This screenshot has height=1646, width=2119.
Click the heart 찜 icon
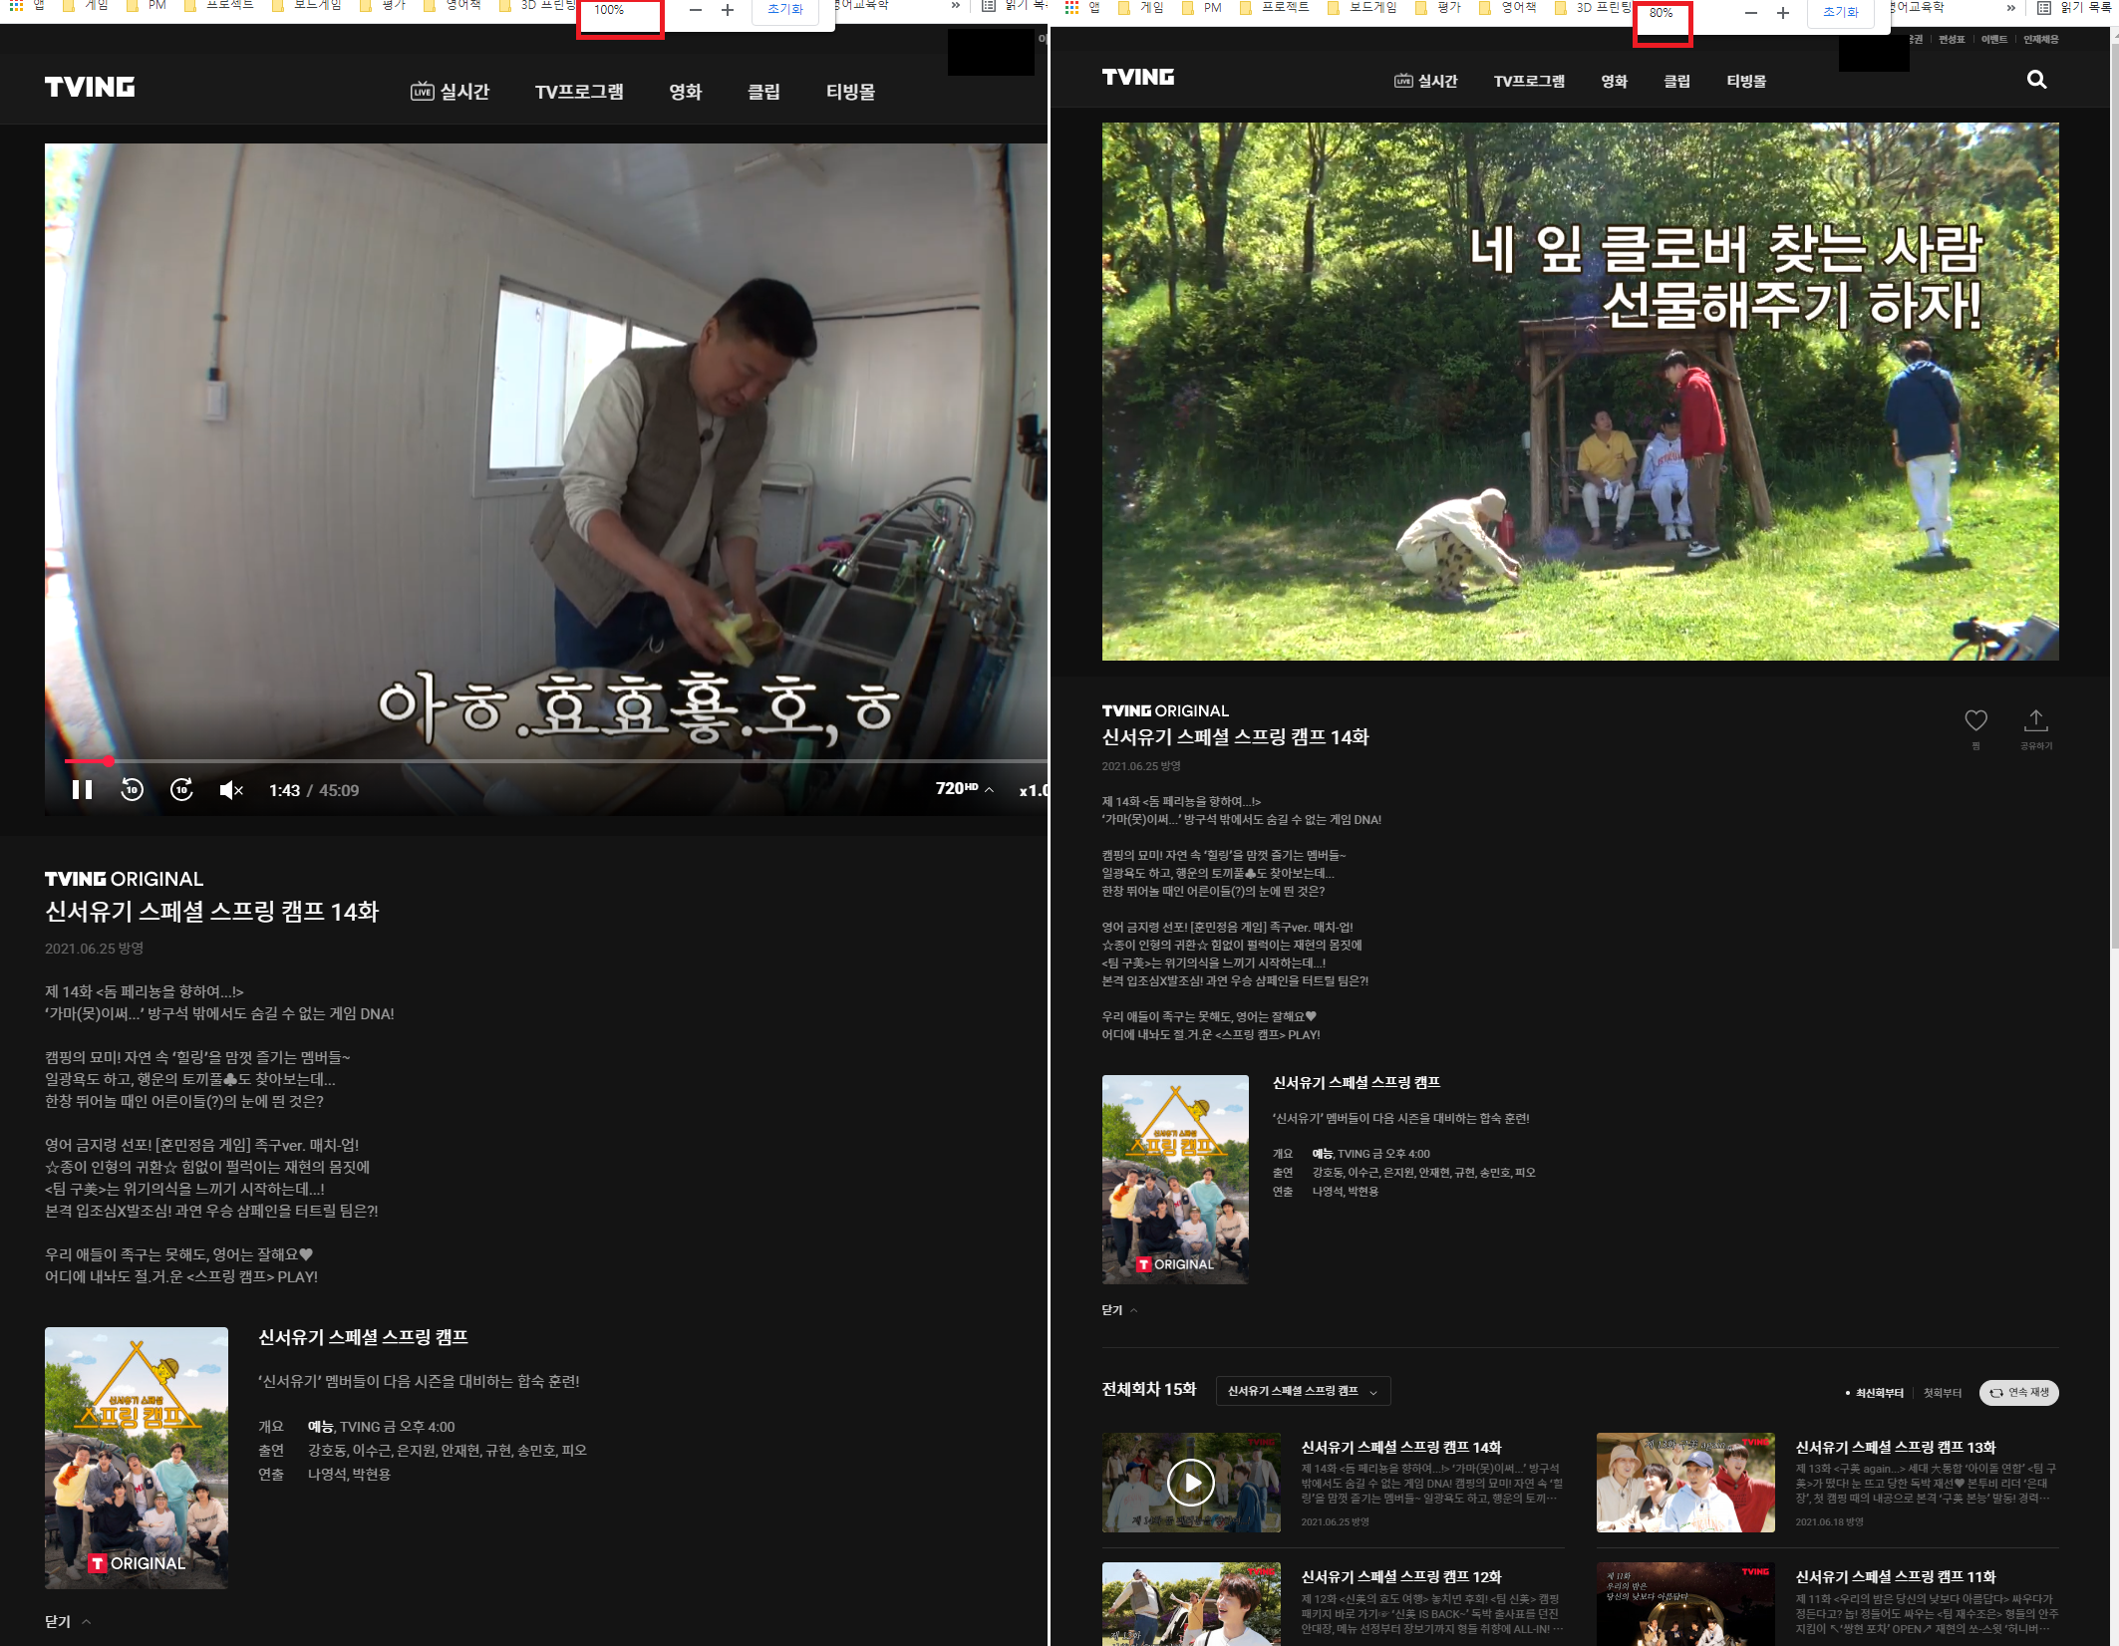click(1975, 720)
